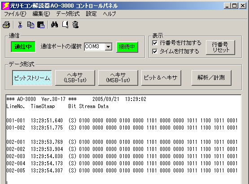The height and width of the screenshot is (184, 249).
Task: Click data row 002-001
Action: point(122,142)
